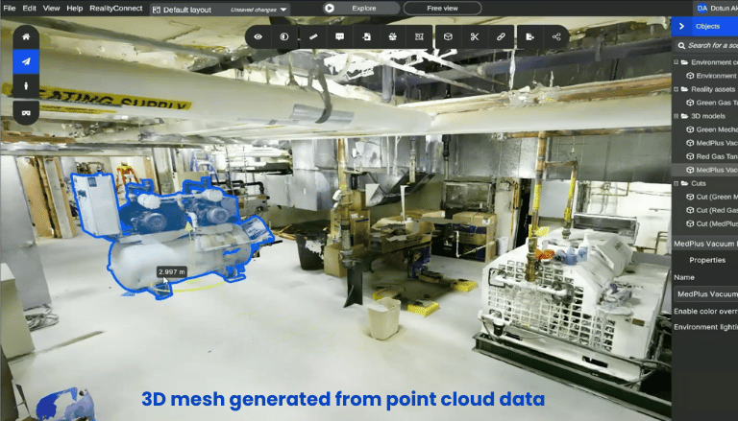The image size is (738, 421).
Task: Click the 3D cube toolbar icon
Action: [x=448, y=36]
